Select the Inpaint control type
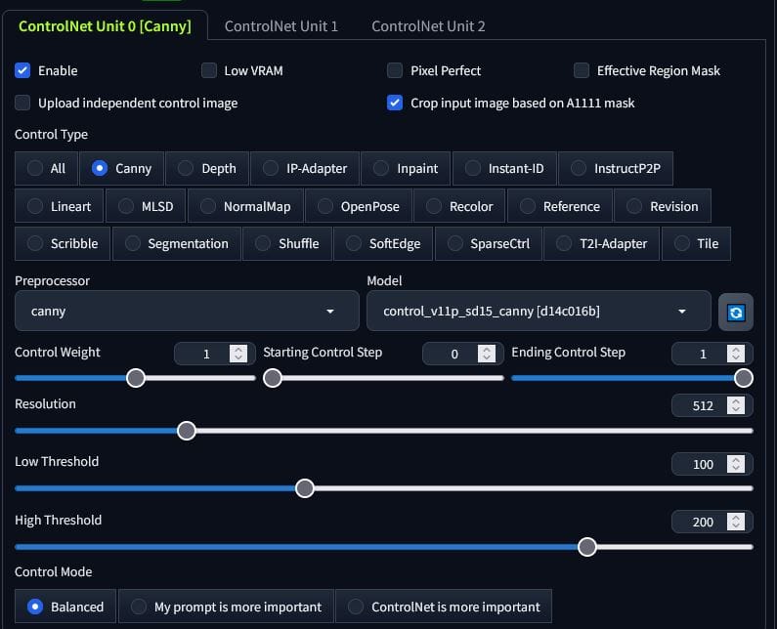This screenshot has height=629, width=777. point(406,168)
